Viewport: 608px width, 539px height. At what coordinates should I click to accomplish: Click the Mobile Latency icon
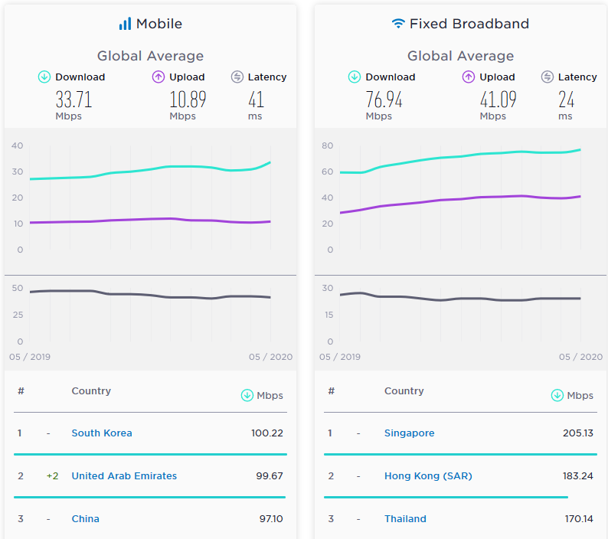coord(237,77)
